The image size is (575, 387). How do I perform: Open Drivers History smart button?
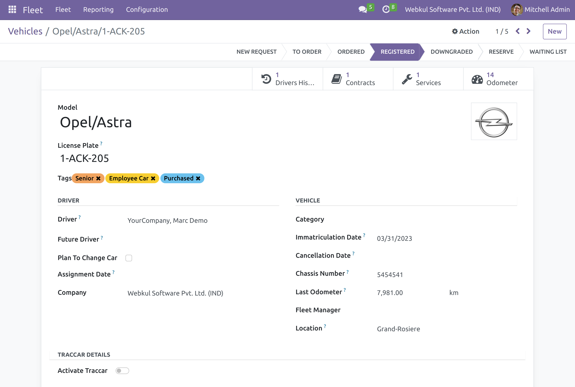[x=287, y=79]
